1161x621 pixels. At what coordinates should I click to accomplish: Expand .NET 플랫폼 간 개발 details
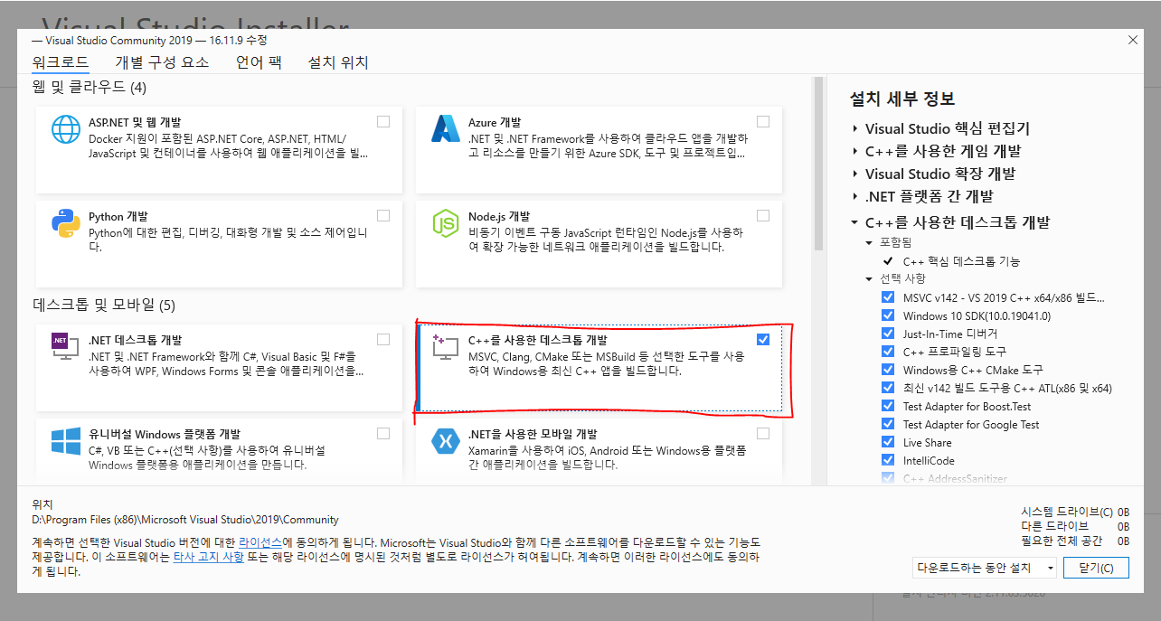[854, 196]
